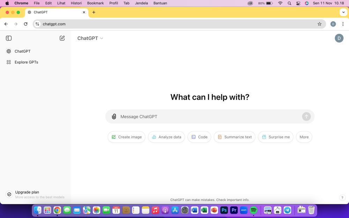Viewport: 349px width, 218px height.
Task: Open Excel from the Dock
Action: point(204,210)
